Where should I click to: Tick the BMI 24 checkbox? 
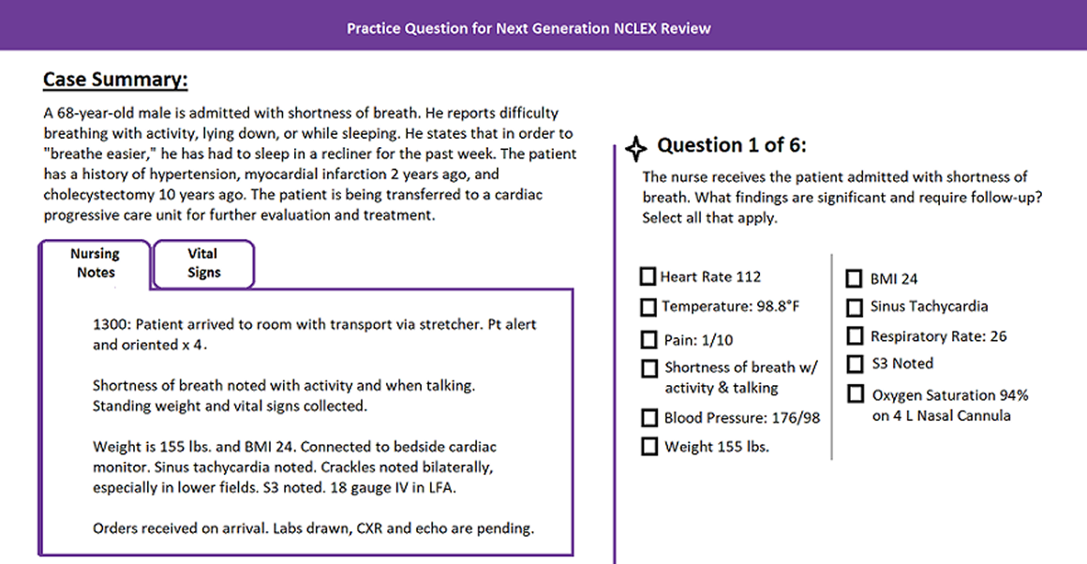coord(855,278)
